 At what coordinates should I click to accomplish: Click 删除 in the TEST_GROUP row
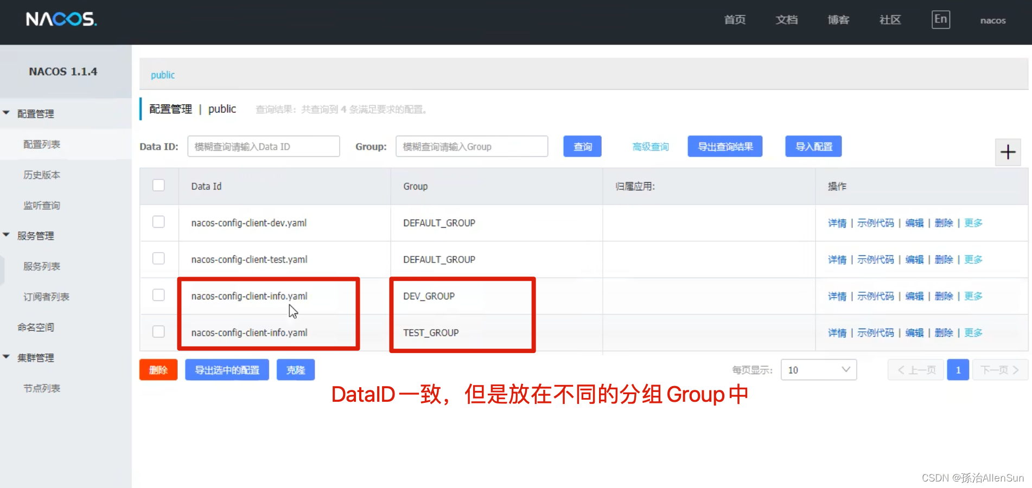pos(944,332)
